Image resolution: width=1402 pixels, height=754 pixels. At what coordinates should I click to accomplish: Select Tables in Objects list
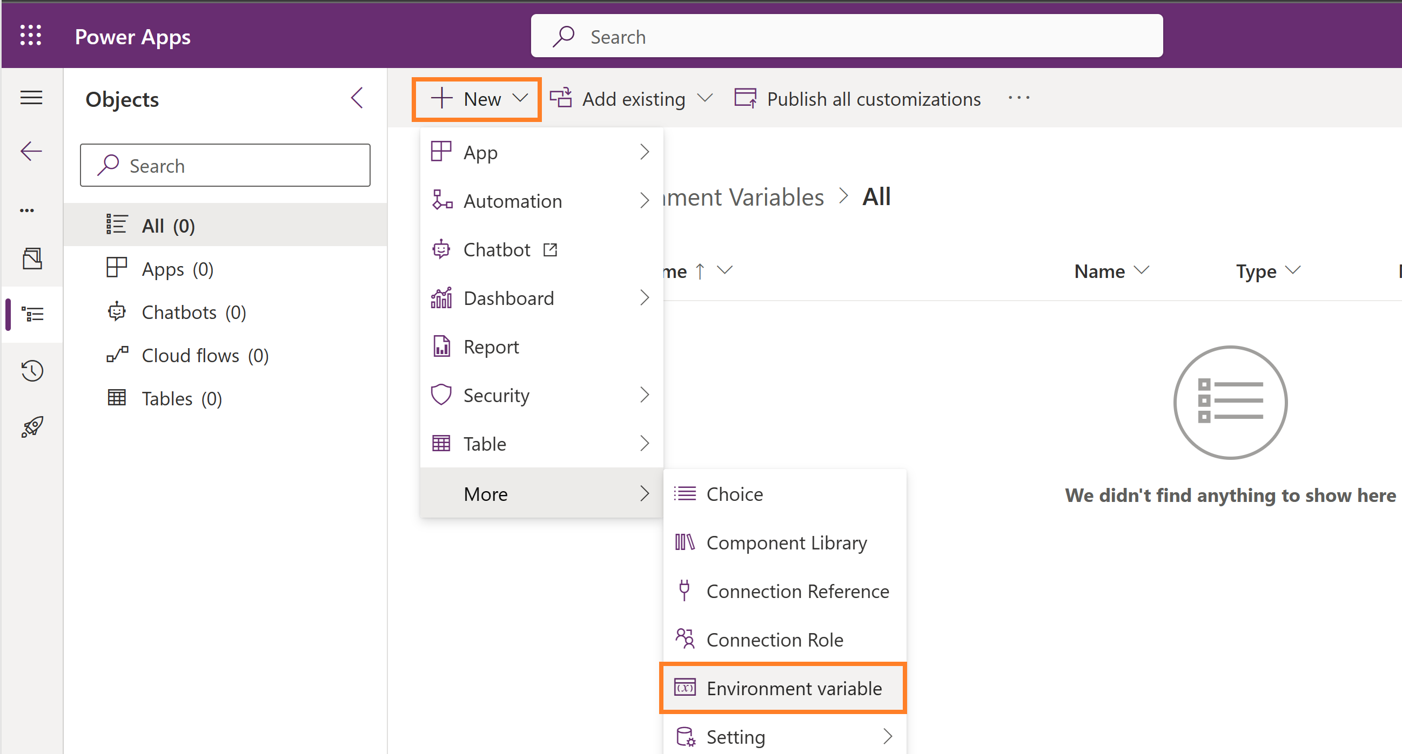point(181,398)
